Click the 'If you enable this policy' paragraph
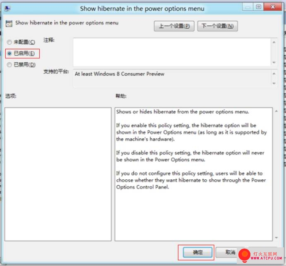The image size is (286, 266). pyautogui.click(x=192, y=132)
